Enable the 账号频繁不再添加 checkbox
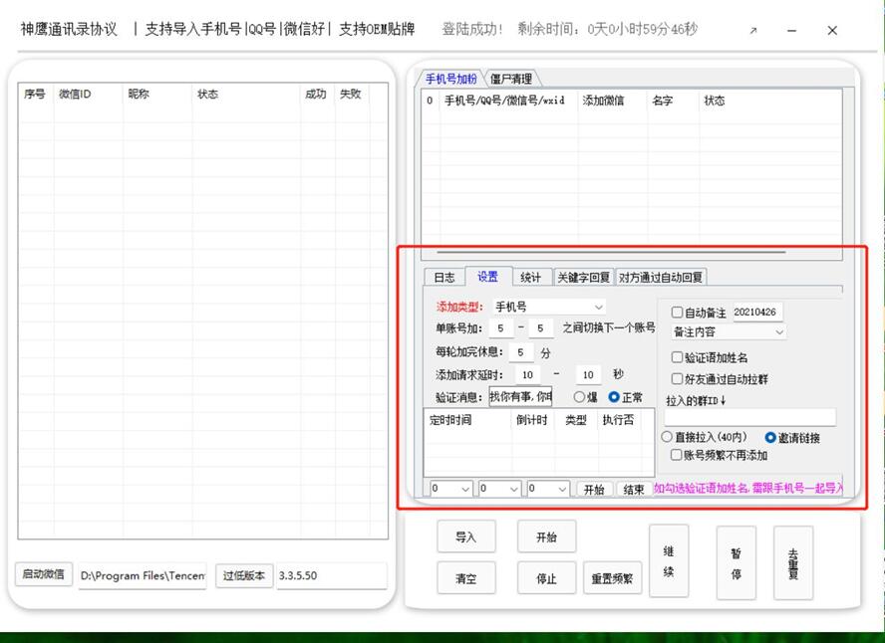This screenshot has width=885, height=643. pos(676,455)
